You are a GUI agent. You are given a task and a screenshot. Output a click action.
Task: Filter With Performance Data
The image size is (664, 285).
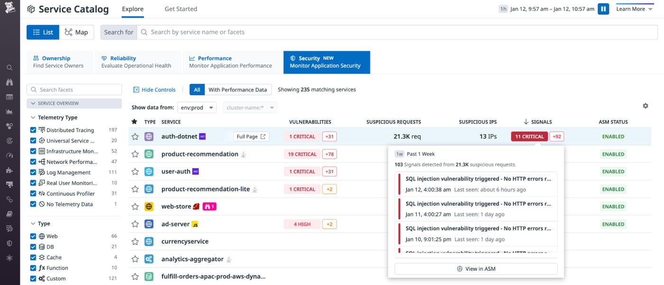point(238,89)
